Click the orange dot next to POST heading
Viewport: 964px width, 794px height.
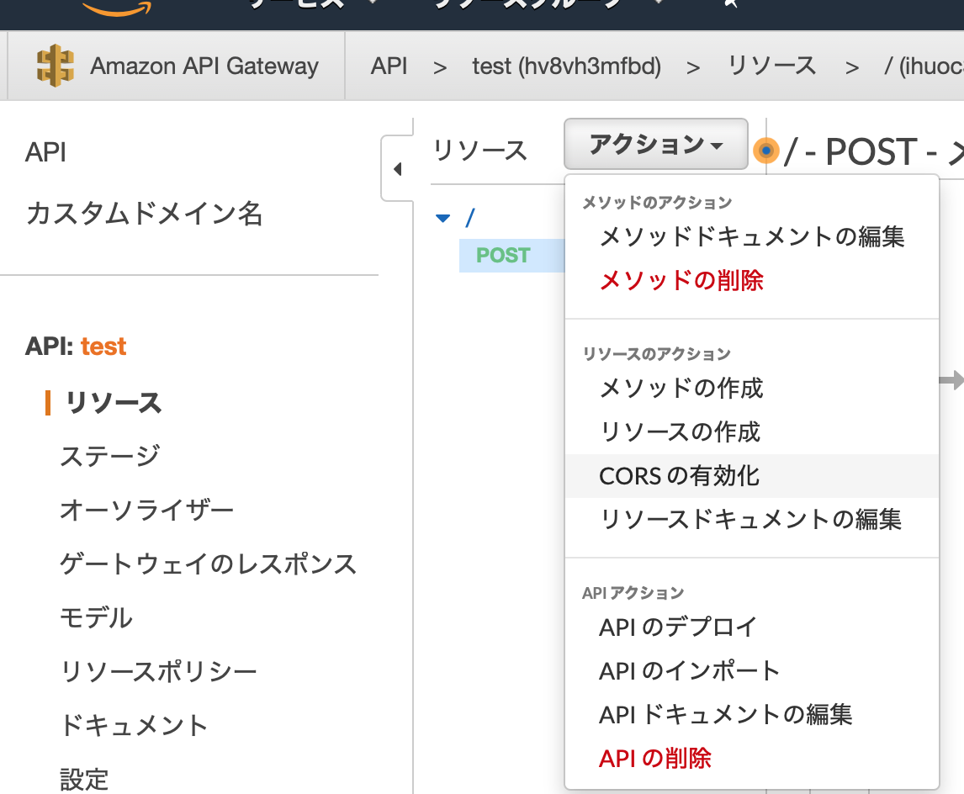(x=766, y=151)
